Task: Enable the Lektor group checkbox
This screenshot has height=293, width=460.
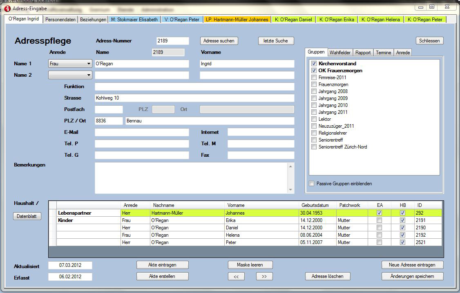Action: pos(314,119)
